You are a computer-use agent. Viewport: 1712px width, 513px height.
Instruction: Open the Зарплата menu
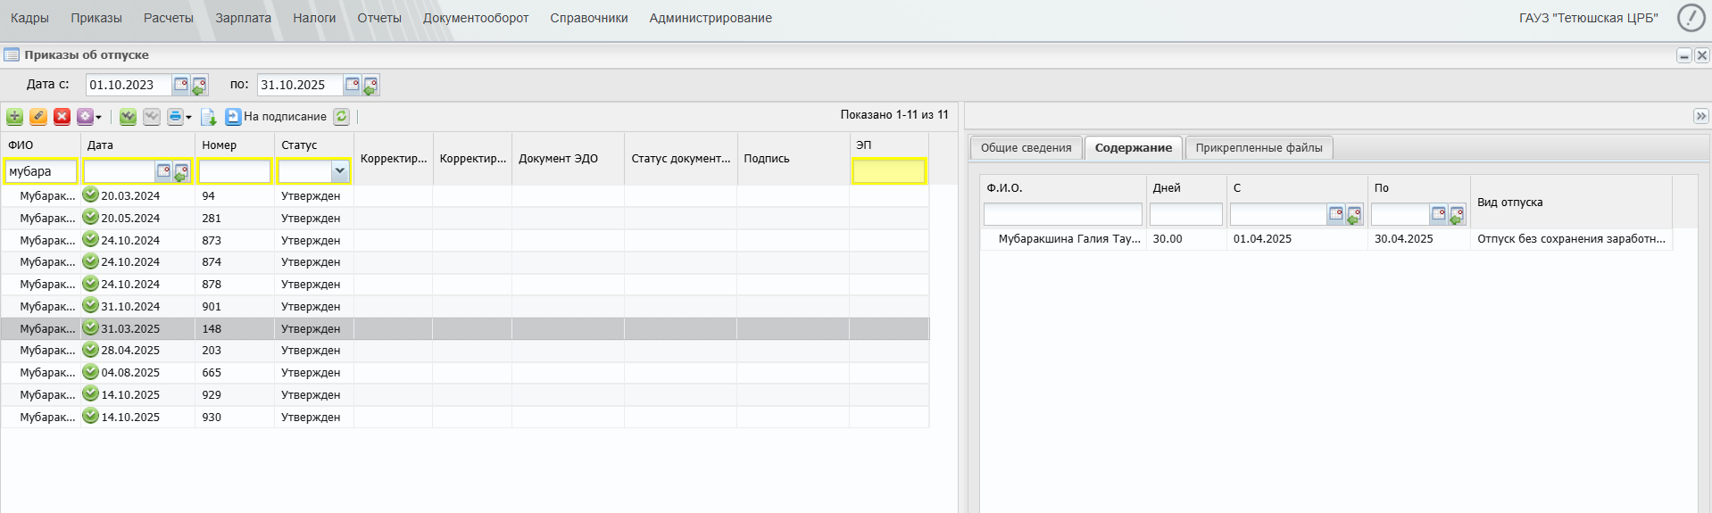(x=243, y=18)
